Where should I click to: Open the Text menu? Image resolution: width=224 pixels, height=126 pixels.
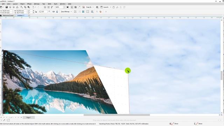[x=43, y=4]
